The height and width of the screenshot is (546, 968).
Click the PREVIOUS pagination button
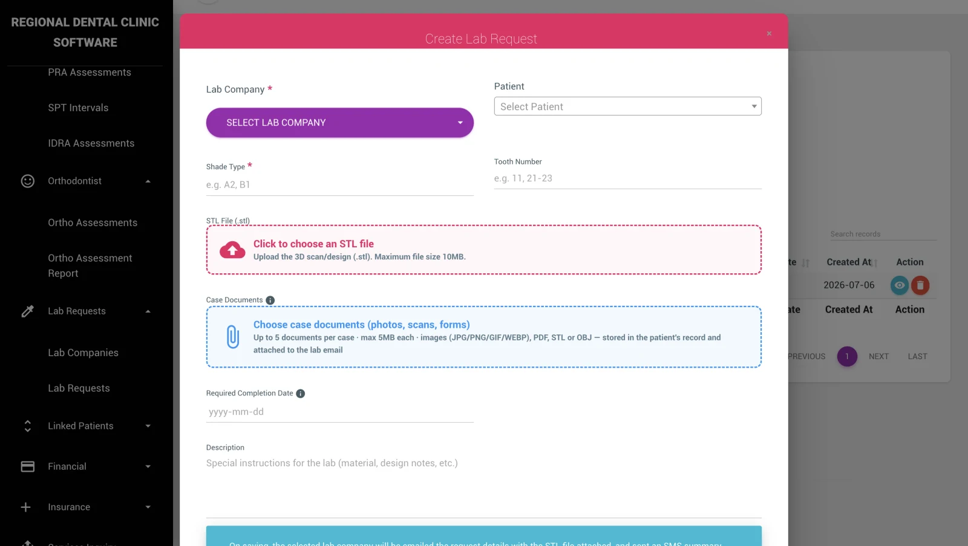(x=806, y=357)
